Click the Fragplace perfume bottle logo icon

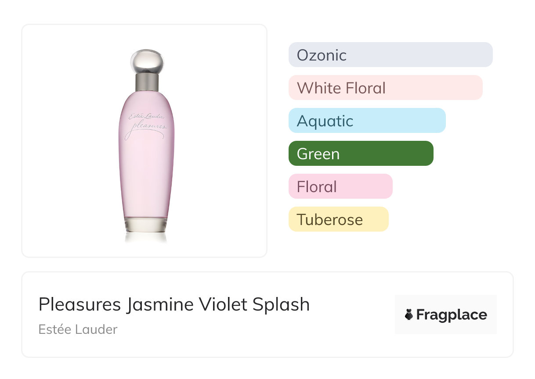[409, 315]
